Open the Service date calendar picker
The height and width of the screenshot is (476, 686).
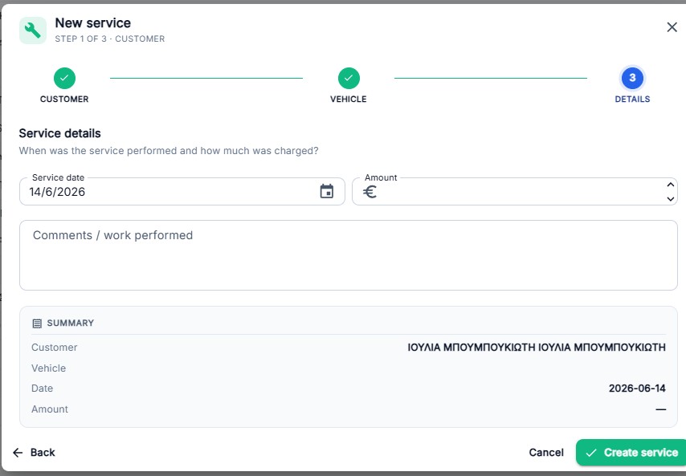point(327,192)
